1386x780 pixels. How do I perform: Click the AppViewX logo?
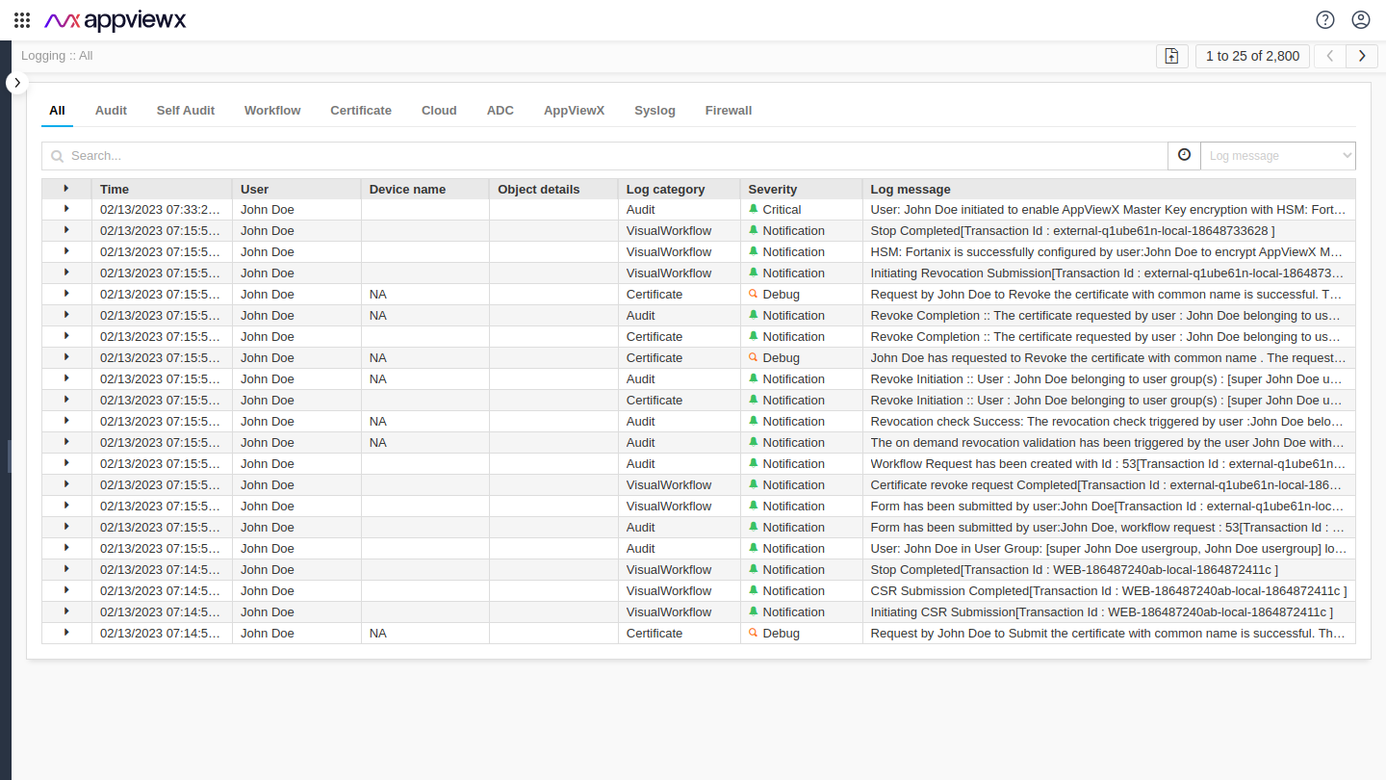(x=115, y=19)
